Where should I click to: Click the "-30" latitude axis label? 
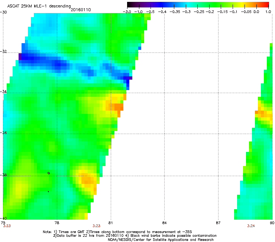pos(3,12)
